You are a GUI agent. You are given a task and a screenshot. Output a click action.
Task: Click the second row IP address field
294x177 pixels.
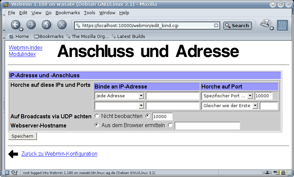[173, 106]
